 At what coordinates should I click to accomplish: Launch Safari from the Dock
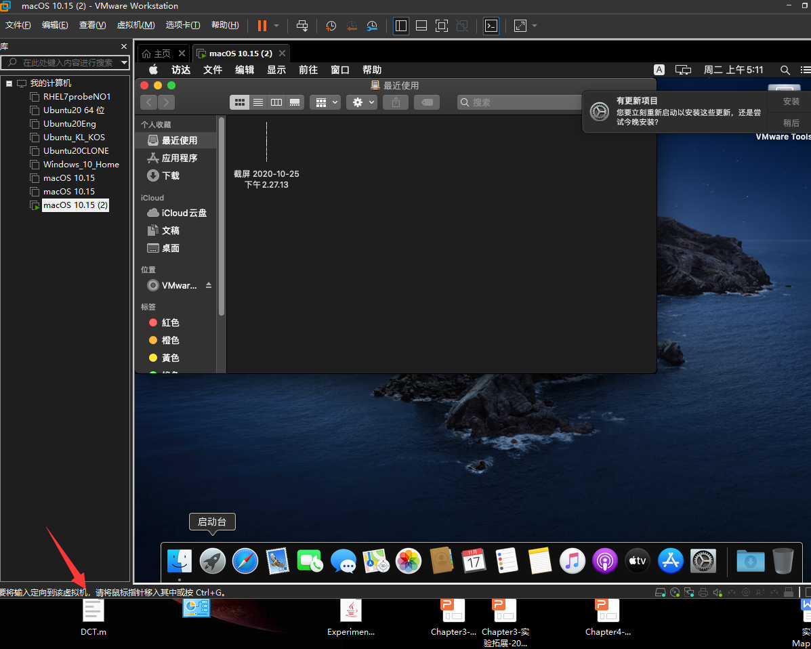click(245, 561)
